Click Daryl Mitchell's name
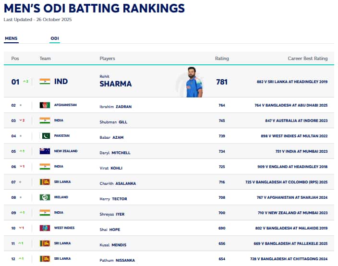Image resolution: width=338 pixels, height=266 pixels. pyautogui.click(x=115, y=153)
